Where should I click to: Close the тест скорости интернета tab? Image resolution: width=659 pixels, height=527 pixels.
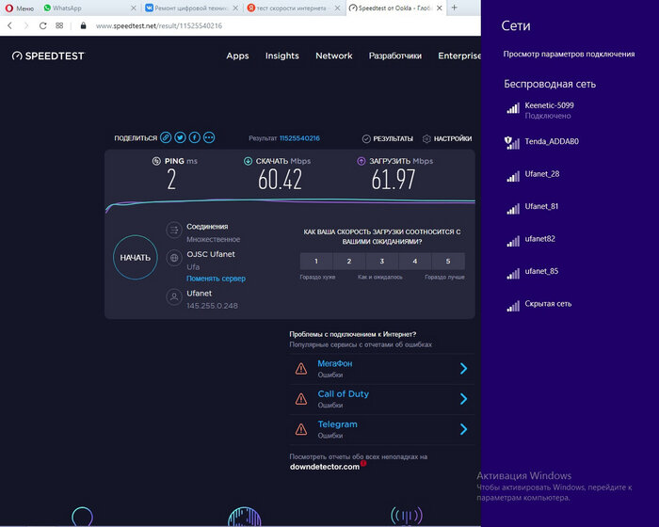[337, 8]
